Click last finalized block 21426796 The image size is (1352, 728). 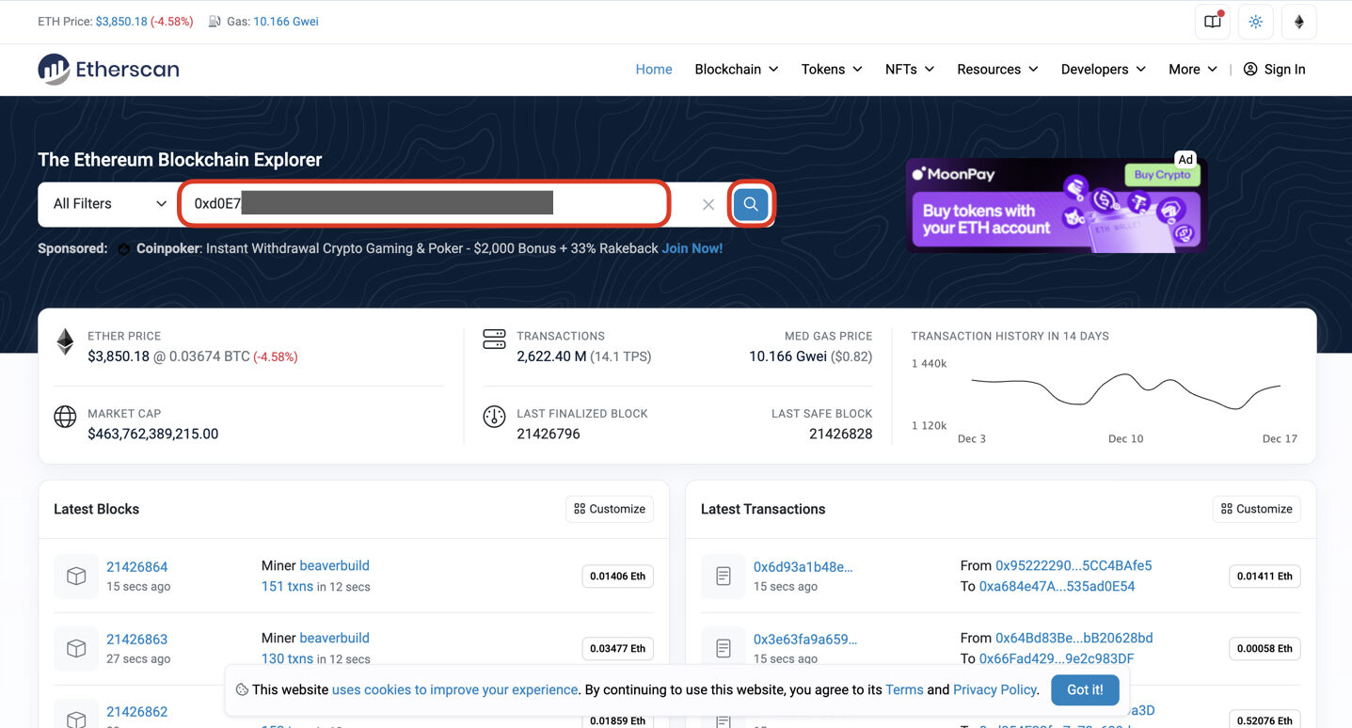coord(549,434)
